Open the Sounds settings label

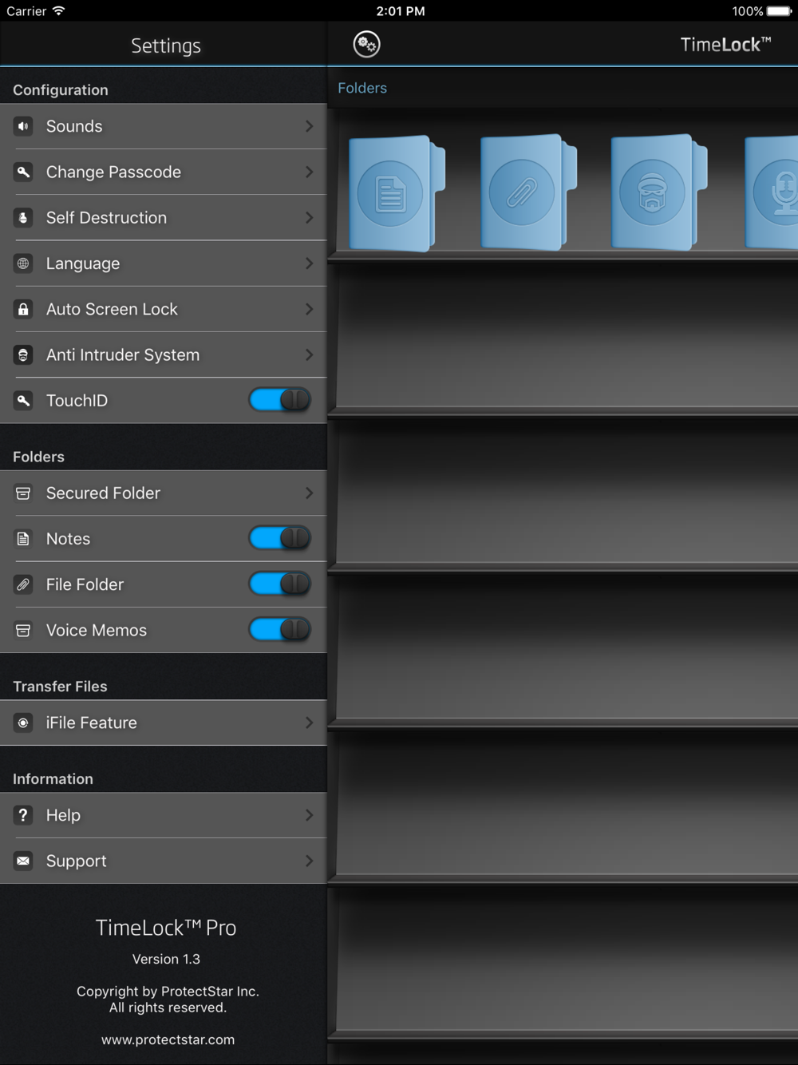pyautogui.click(x=74, y=126)
